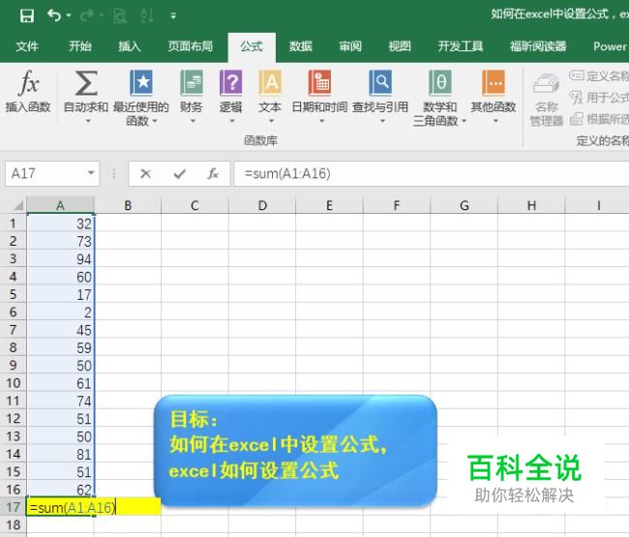The image size is (629, 537).
Task: Expand the 查找与引用 dropdown arrow
Action: click(x=382, y=121)
